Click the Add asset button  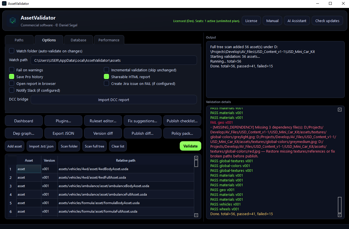click(15, 146)
